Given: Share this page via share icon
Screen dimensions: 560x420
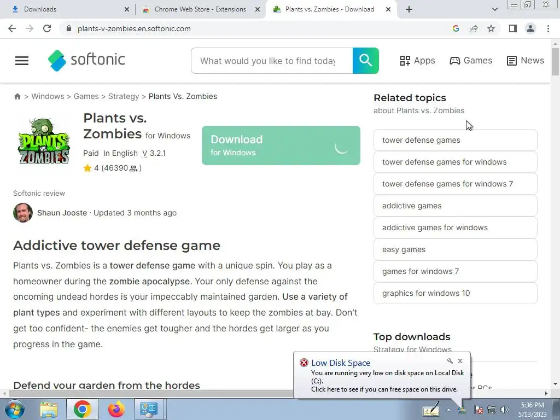Looking at the screenshot, I should tap(474, 28).
